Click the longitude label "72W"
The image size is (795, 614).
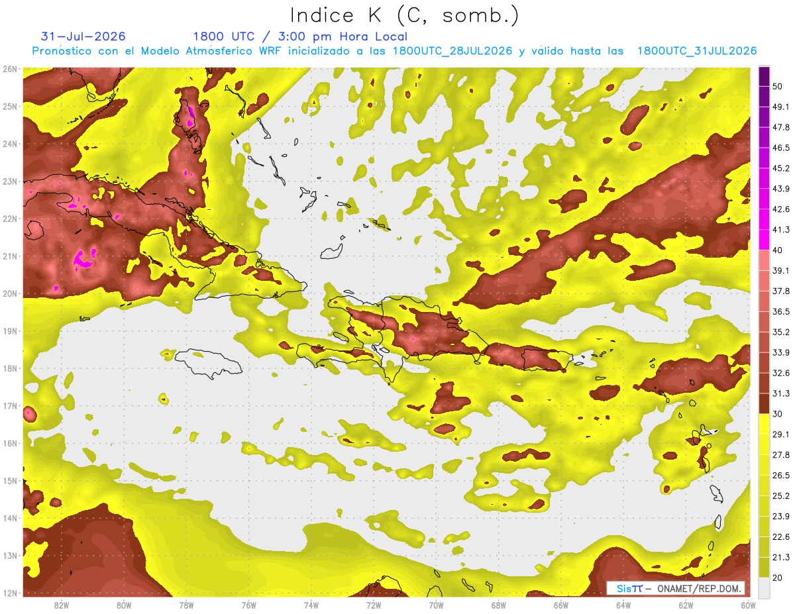coord(374,605)
